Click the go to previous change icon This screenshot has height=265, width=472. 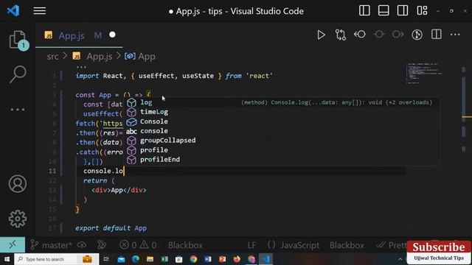360,35
